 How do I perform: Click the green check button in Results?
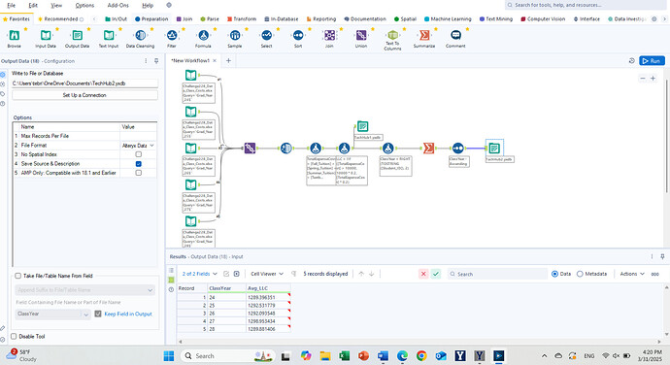(435, 274)
